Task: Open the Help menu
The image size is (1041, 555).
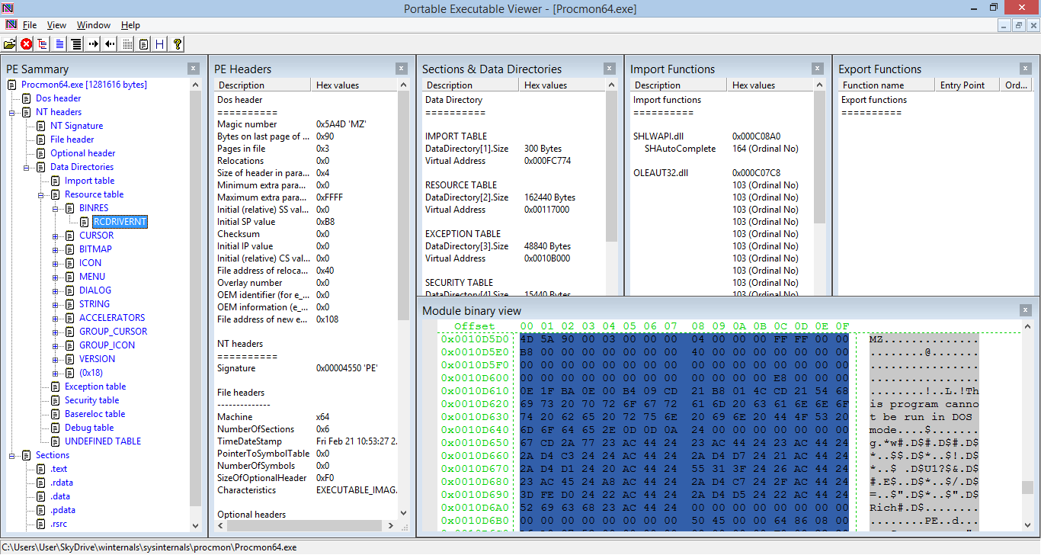Action: pos(130,25)
